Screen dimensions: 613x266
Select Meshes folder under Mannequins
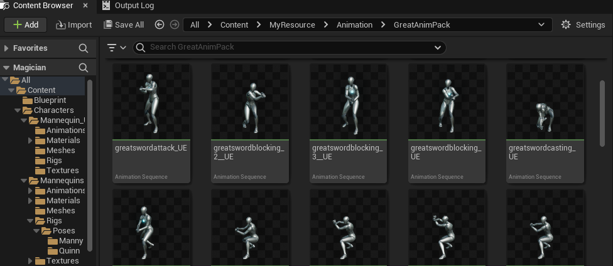[60, 211]
